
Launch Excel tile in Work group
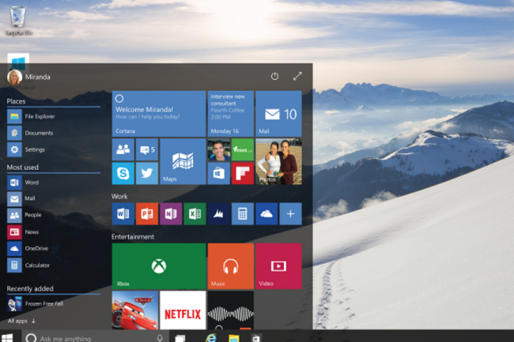tap(195, 214)
